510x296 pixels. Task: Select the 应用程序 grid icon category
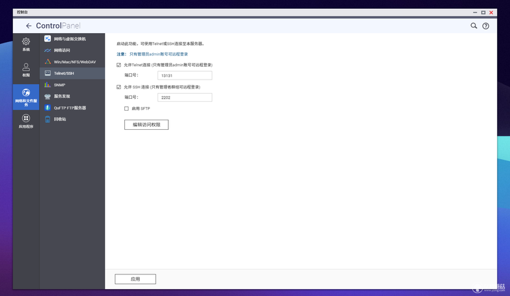click(x=26, y=121)
